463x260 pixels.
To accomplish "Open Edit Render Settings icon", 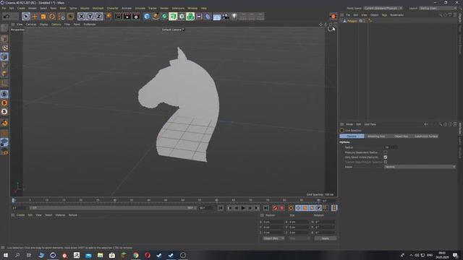I will tap(136, 17).
